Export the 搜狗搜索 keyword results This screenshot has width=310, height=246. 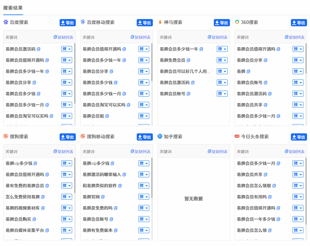point(68,137)
